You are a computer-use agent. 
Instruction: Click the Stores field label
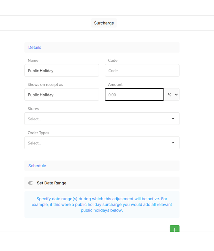pos(33,109)
